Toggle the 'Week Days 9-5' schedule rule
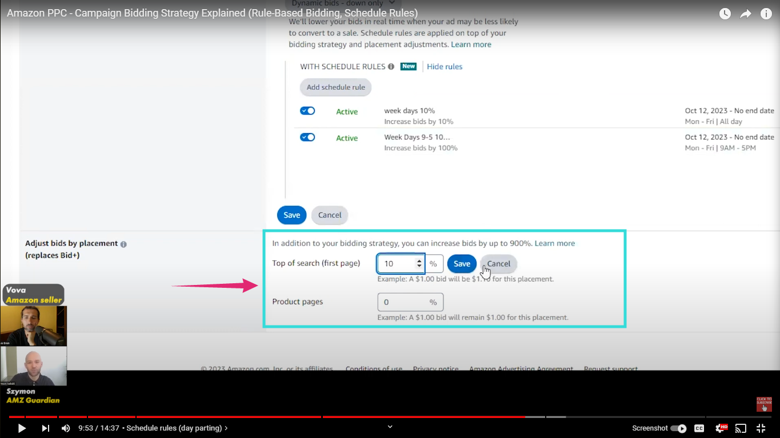The image size is (780, 438). (x=307, y=137)
